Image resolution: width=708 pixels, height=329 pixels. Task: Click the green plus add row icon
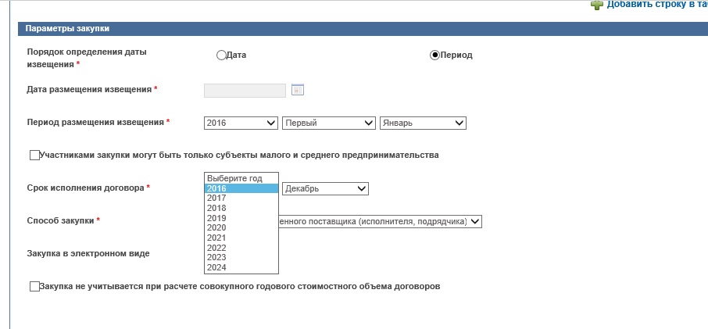(597, 5)
